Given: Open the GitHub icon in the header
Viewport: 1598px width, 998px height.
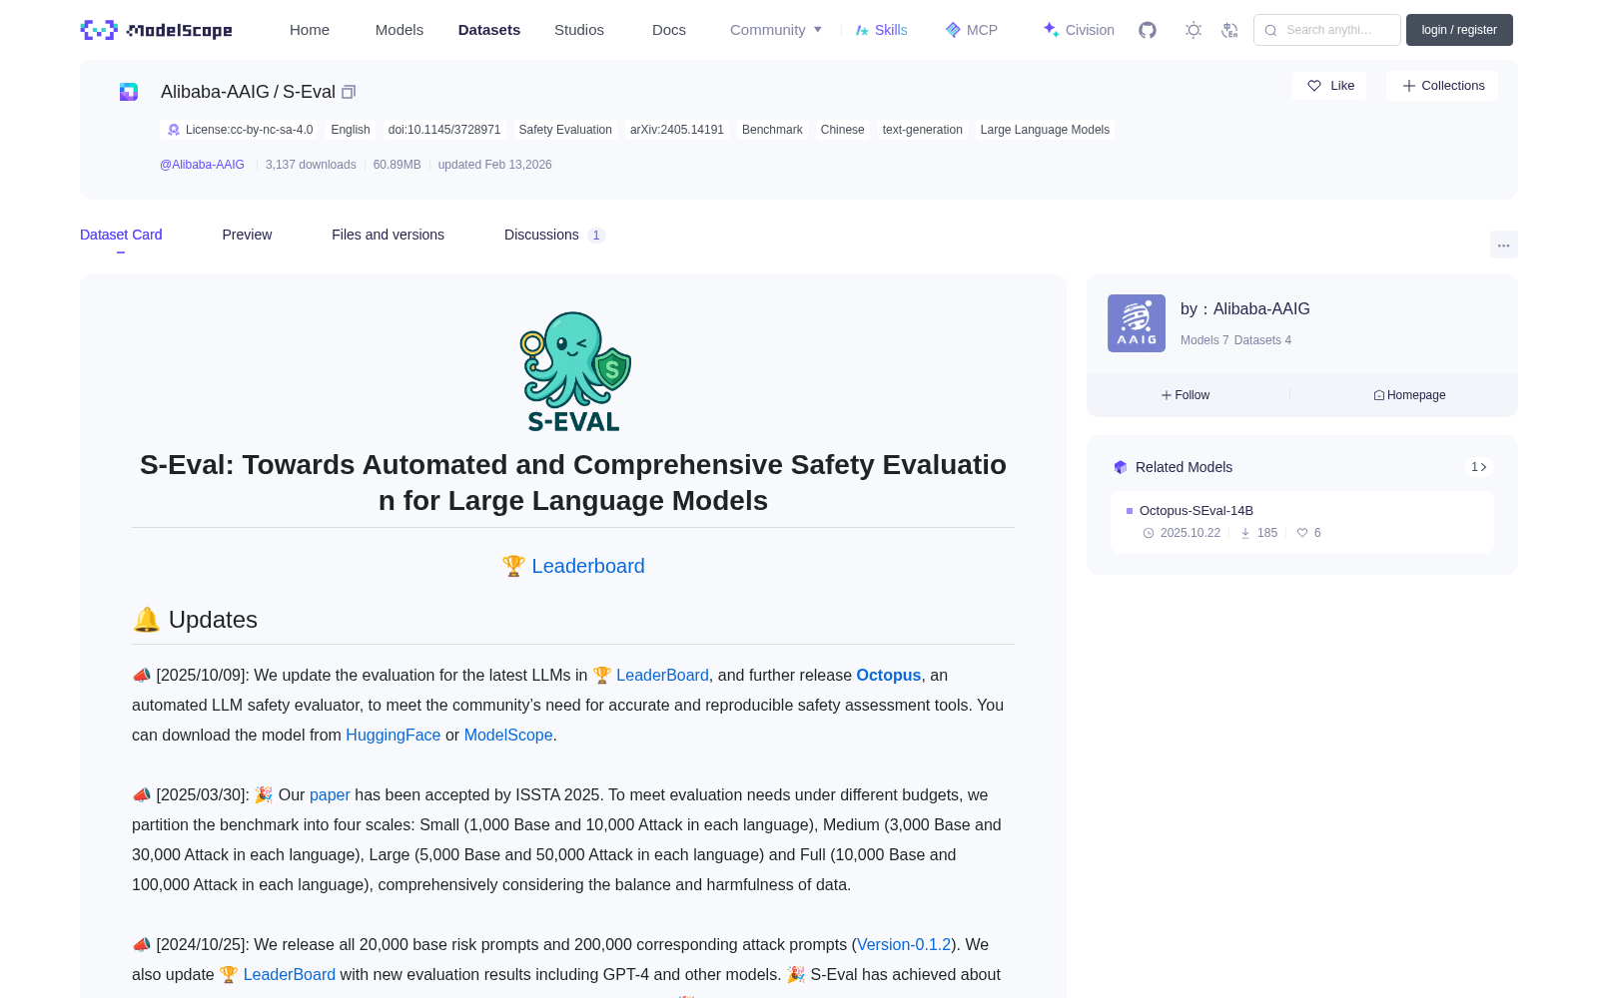Looking at the screenshot, I should click(x=1148, y=30).
